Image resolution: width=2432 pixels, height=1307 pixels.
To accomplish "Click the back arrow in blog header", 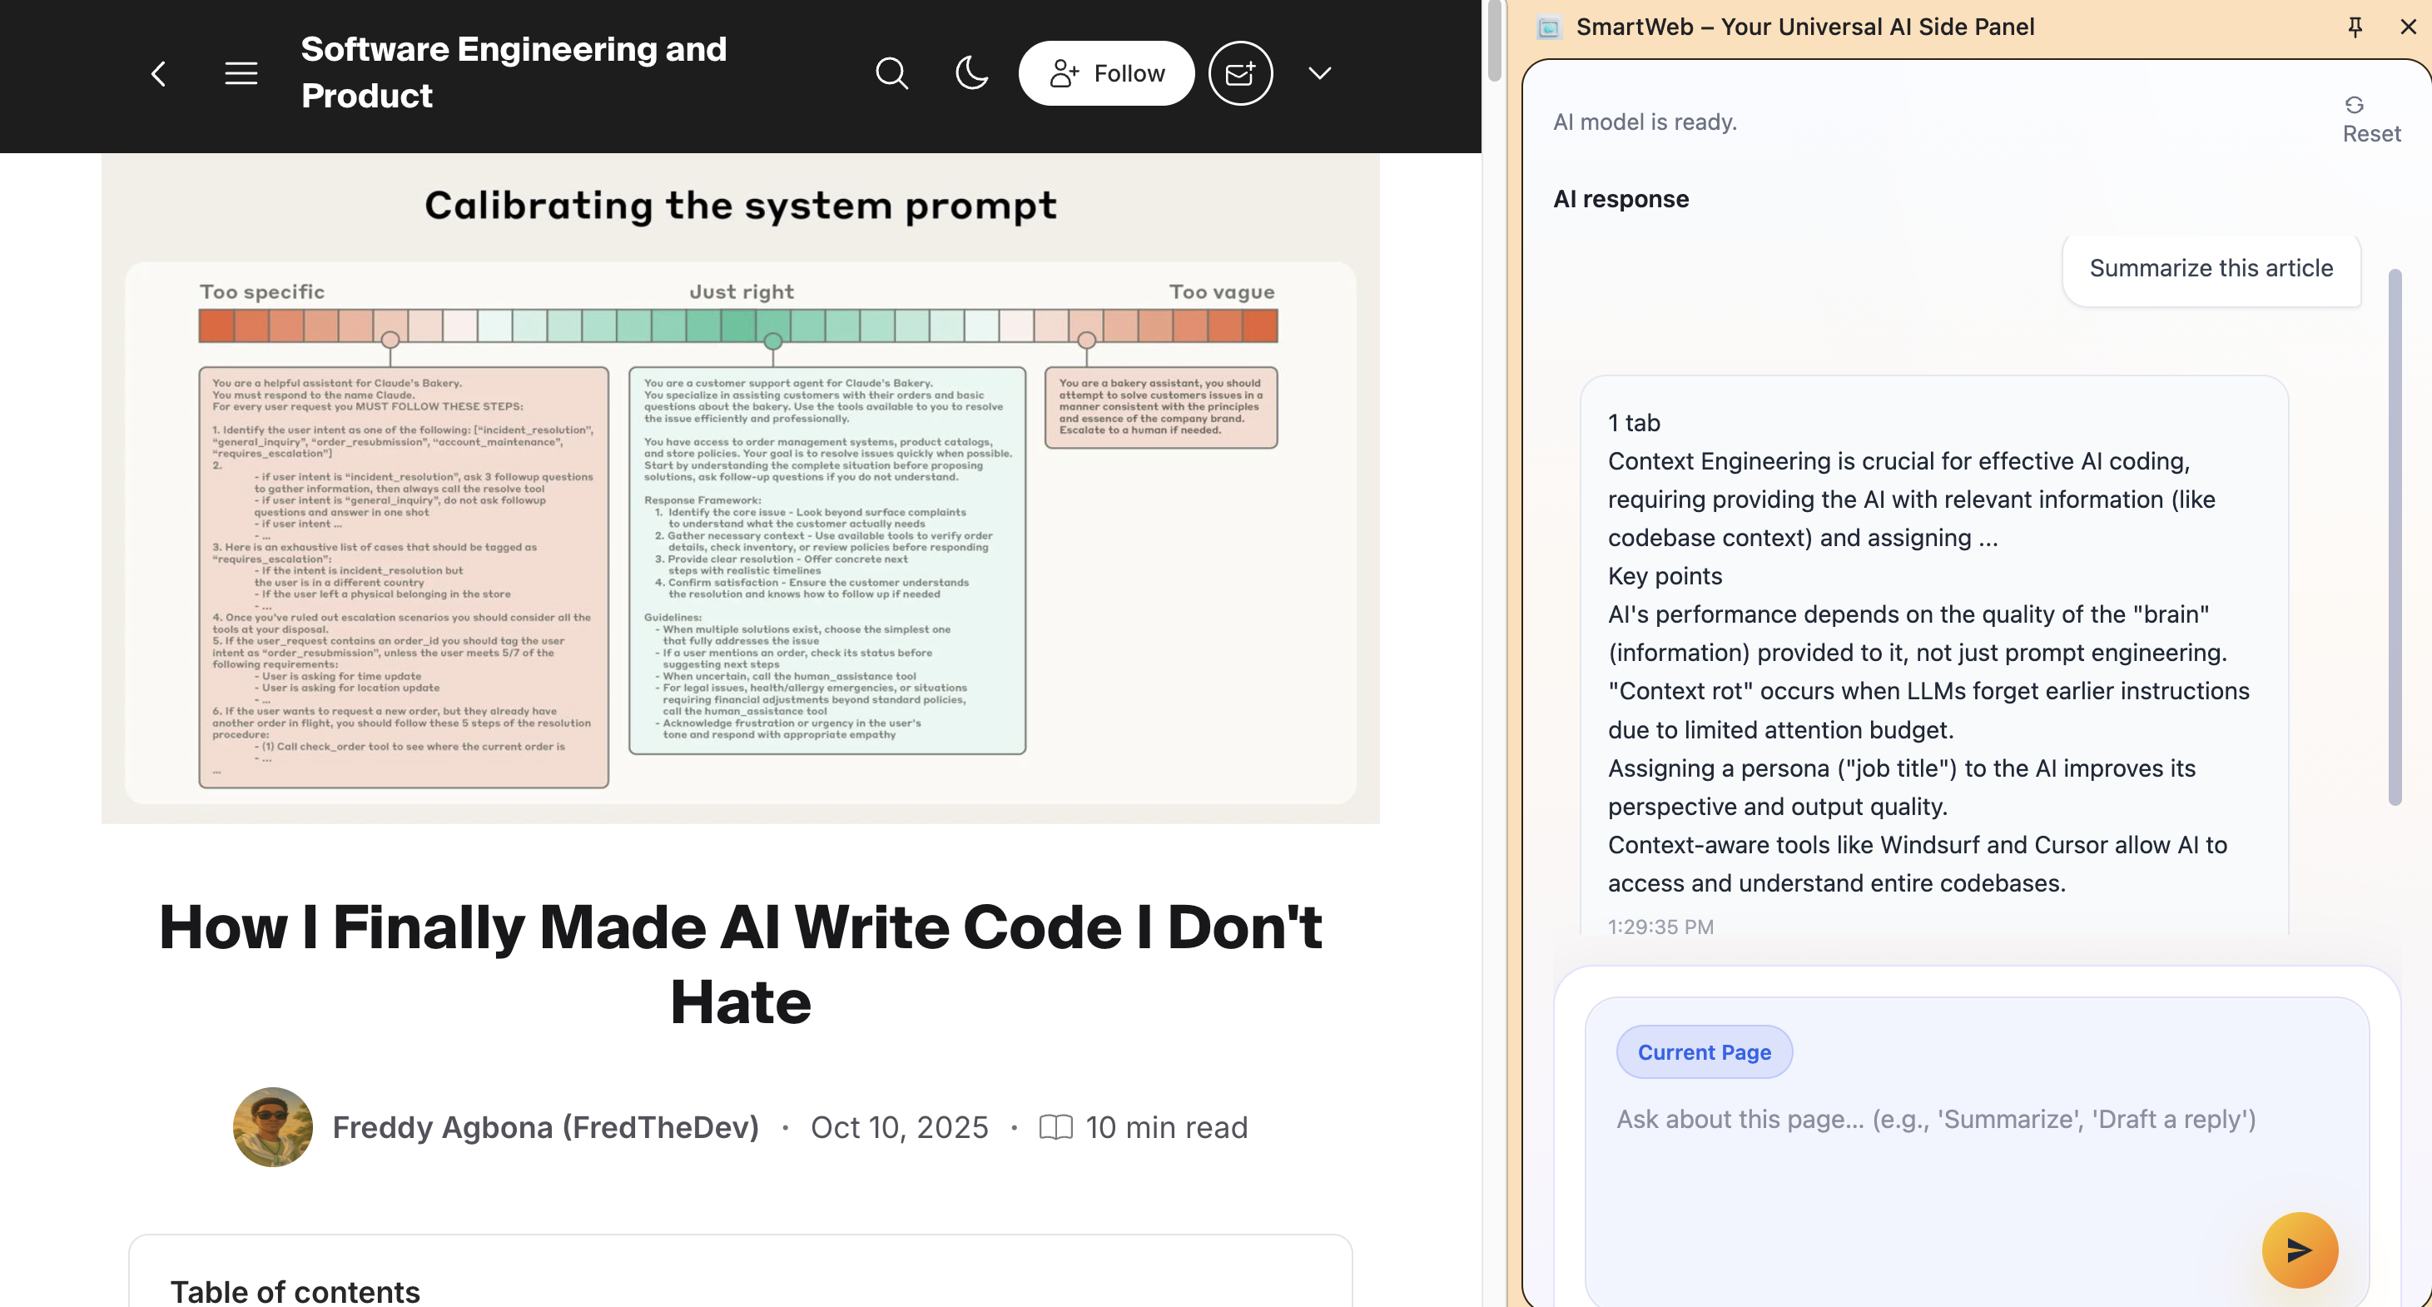I will [159, 73].
